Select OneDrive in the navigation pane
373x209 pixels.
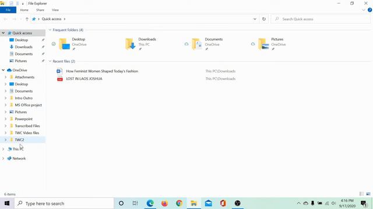pos(19,70)
